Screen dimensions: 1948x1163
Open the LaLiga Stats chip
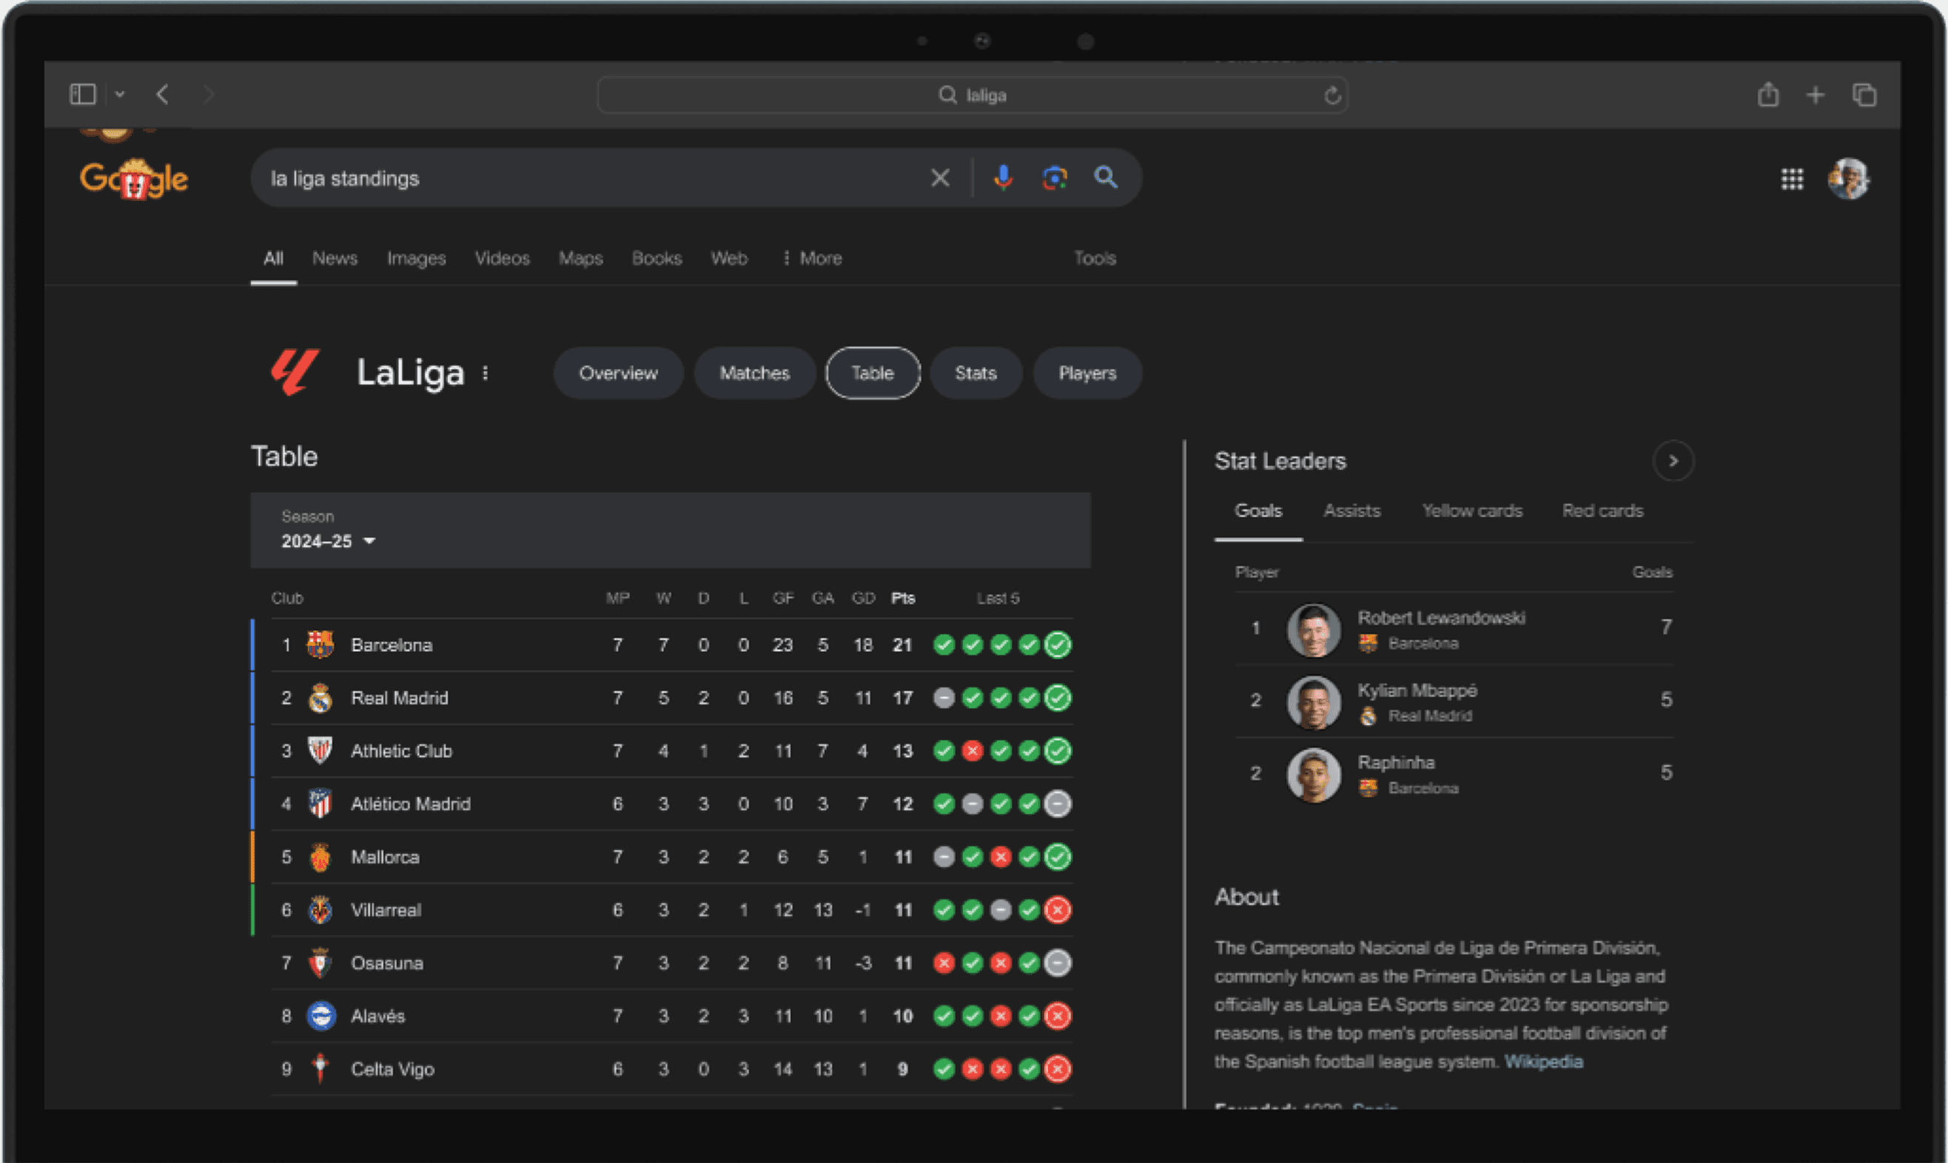[976, 373]
